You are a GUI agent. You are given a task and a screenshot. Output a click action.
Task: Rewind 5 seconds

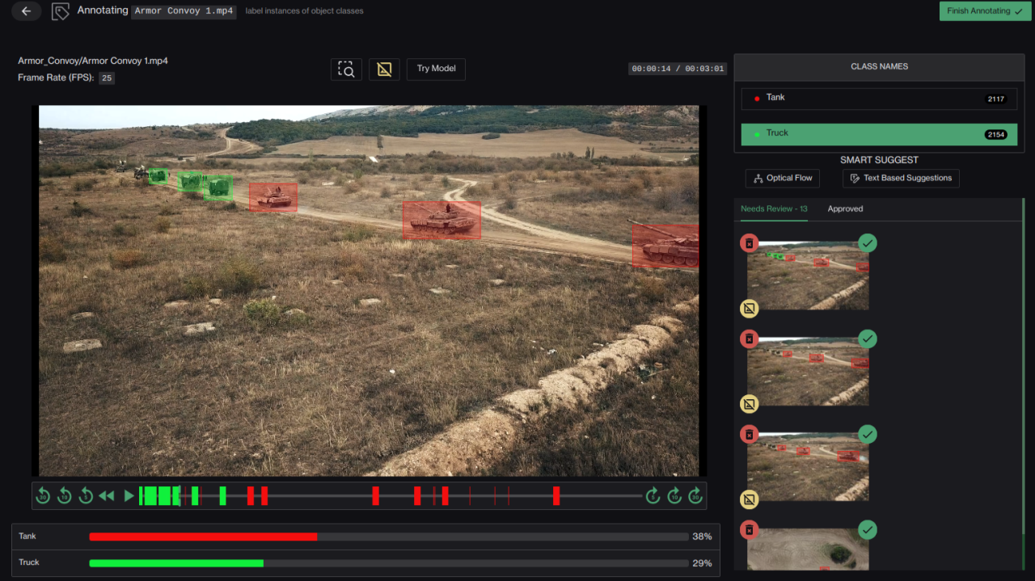coord(86,496)
